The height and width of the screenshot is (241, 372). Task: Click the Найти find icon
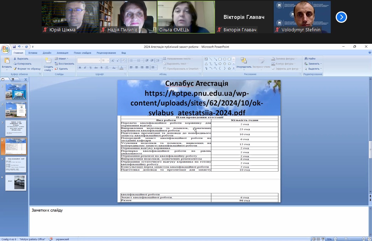coord(310,59)
